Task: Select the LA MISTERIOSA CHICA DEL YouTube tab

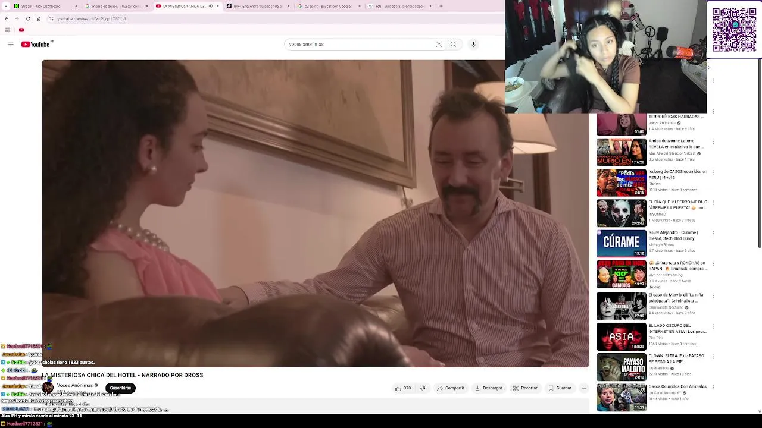Action: pyautogui.click(x=188, y=6)
